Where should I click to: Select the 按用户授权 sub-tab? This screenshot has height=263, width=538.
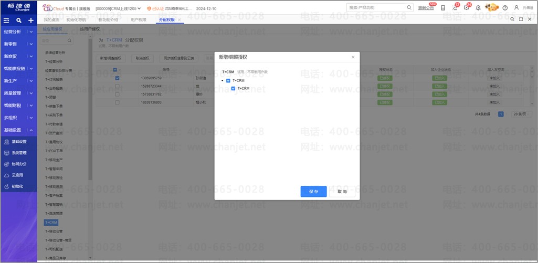[90, 29]
